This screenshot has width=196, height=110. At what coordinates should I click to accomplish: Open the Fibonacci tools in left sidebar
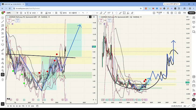point(3,25)
